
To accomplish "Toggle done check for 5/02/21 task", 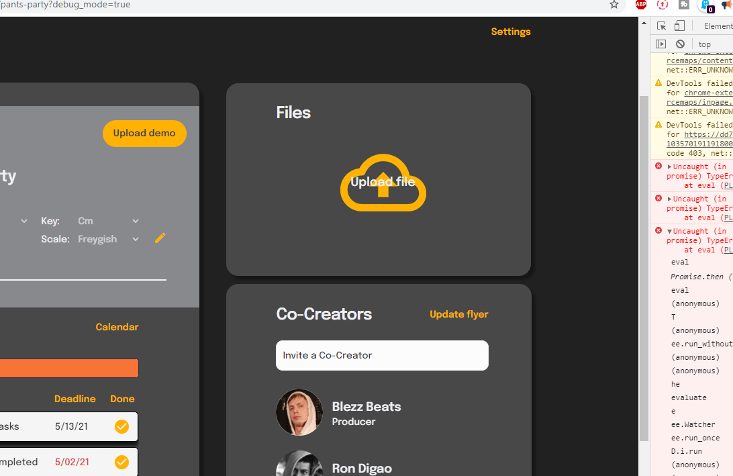I will [x=122, y=462].
